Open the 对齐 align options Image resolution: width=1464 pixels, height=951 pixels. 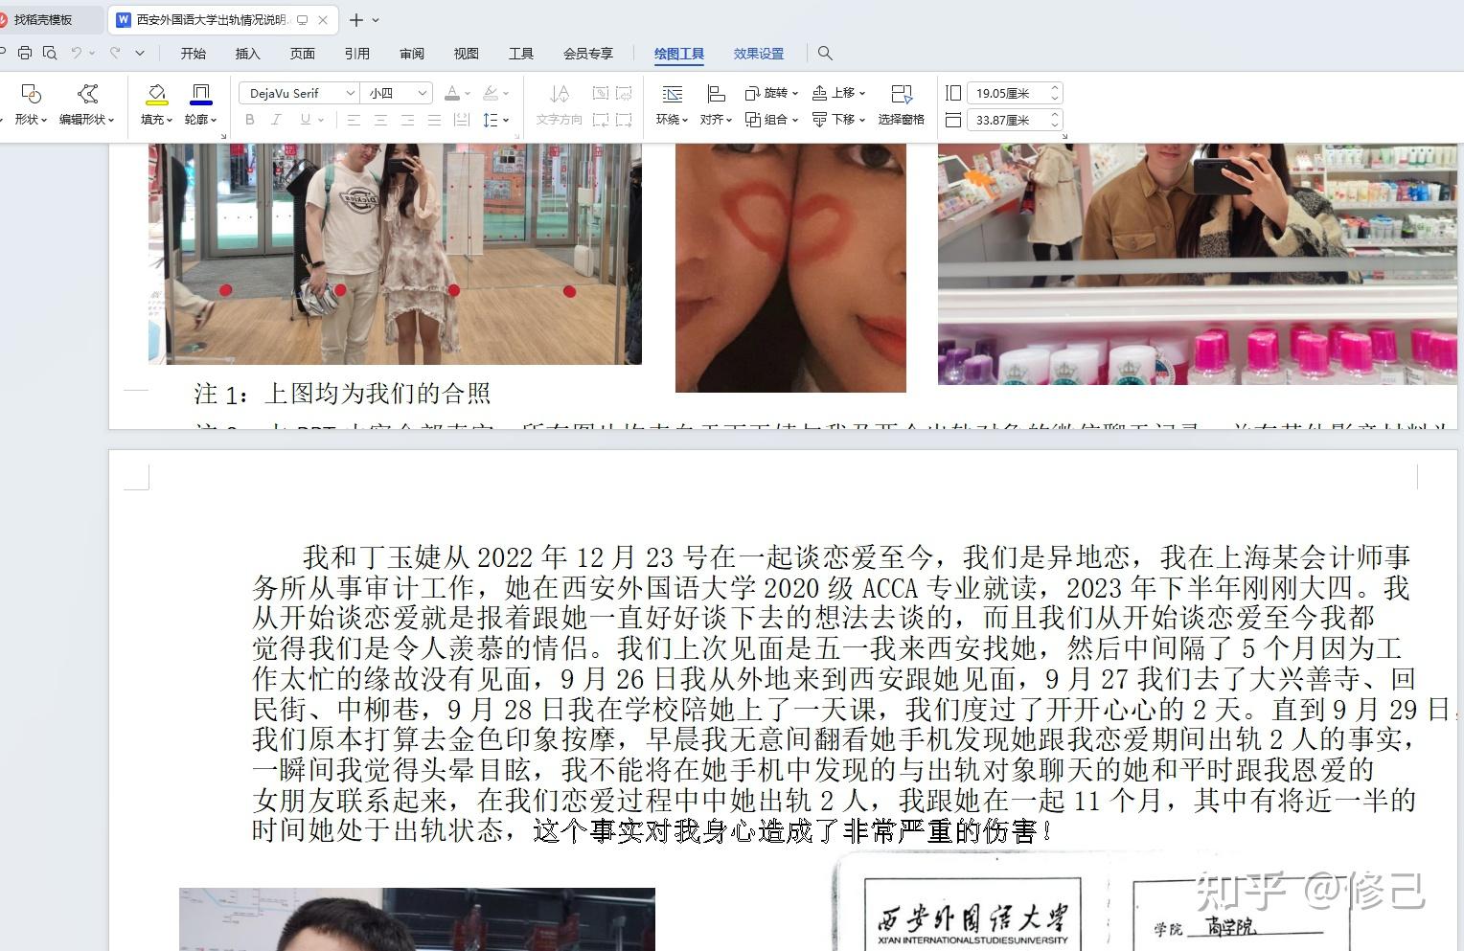716,103
